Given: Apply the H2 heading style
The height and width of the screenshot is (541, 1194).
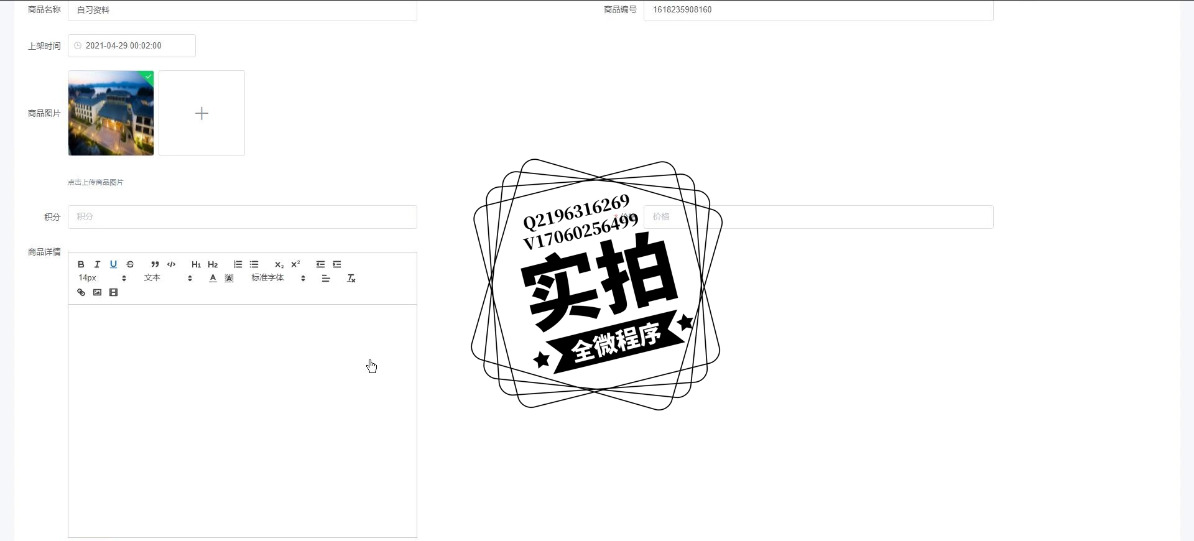Looking at the screenshot, I should click(213, 264).
